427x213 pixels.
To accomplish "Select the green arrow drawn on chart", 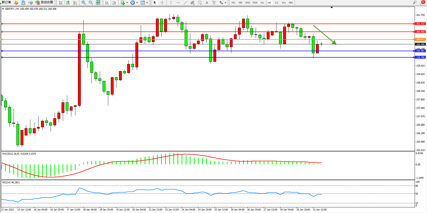I will (324, 35).
